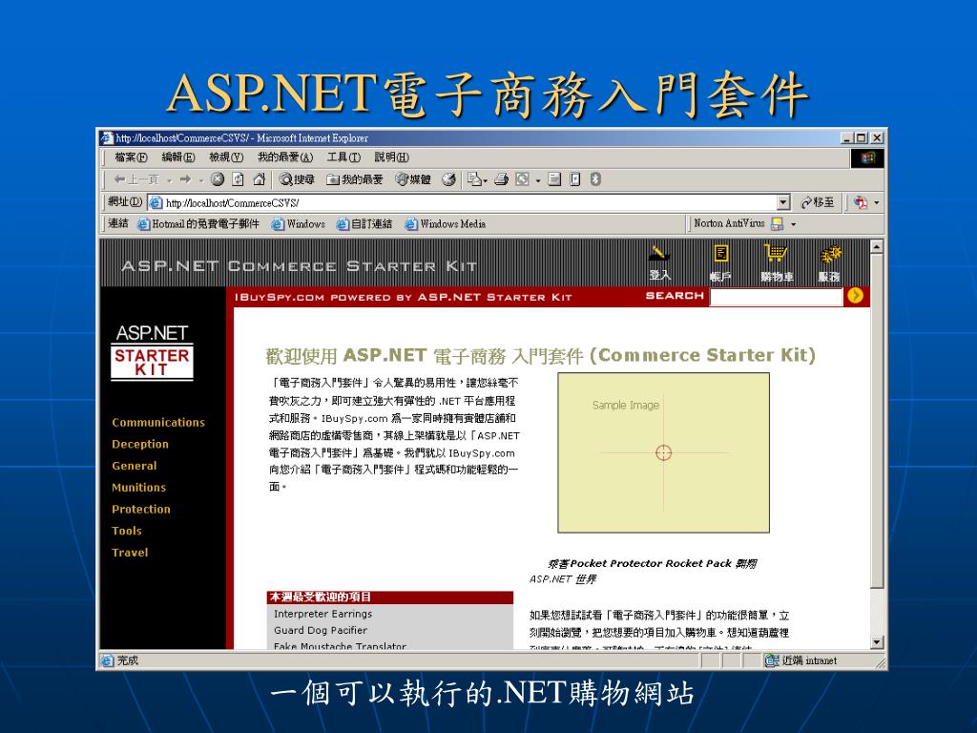Click the 移至 Go button

coord(818,202)
